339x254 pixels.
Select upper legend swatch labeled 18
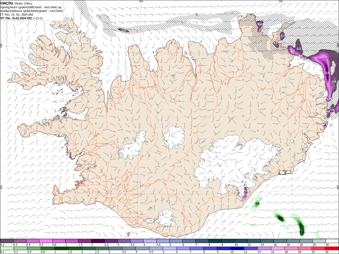point(293,241)
